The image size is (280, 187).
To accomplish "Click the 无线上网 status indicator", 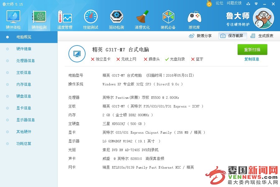I will tap(126, 59).
